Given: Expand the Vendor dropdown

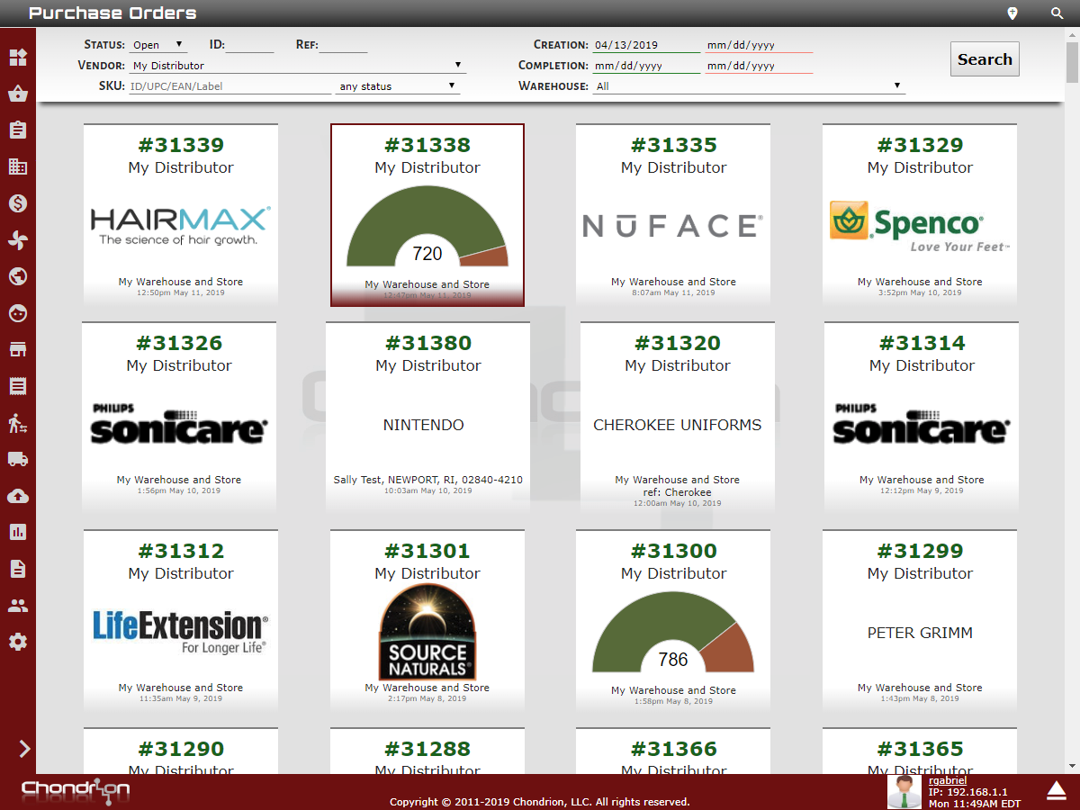Looking at the screenshot, I should [x=297, y=66].
